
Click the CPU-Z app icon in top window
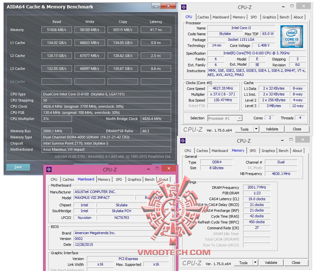183,7
